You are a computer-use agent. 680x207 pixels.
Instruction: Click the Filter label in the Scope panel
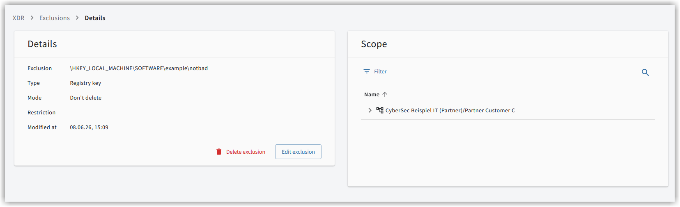click(x=380, y=71)
